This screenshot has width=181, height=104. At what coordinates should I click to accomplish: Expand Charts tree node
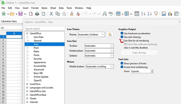point(27,98)
